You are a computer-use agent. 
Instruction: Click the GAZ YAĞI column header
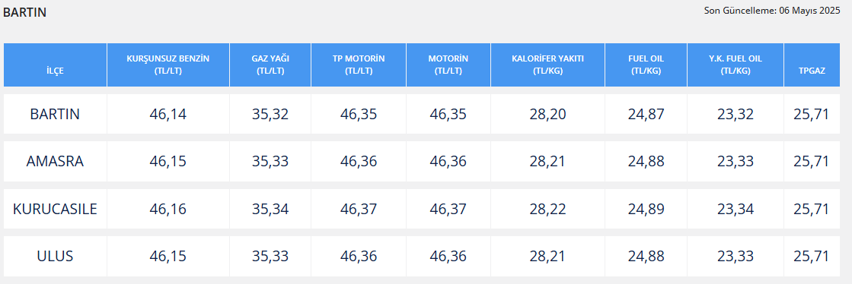270,65
